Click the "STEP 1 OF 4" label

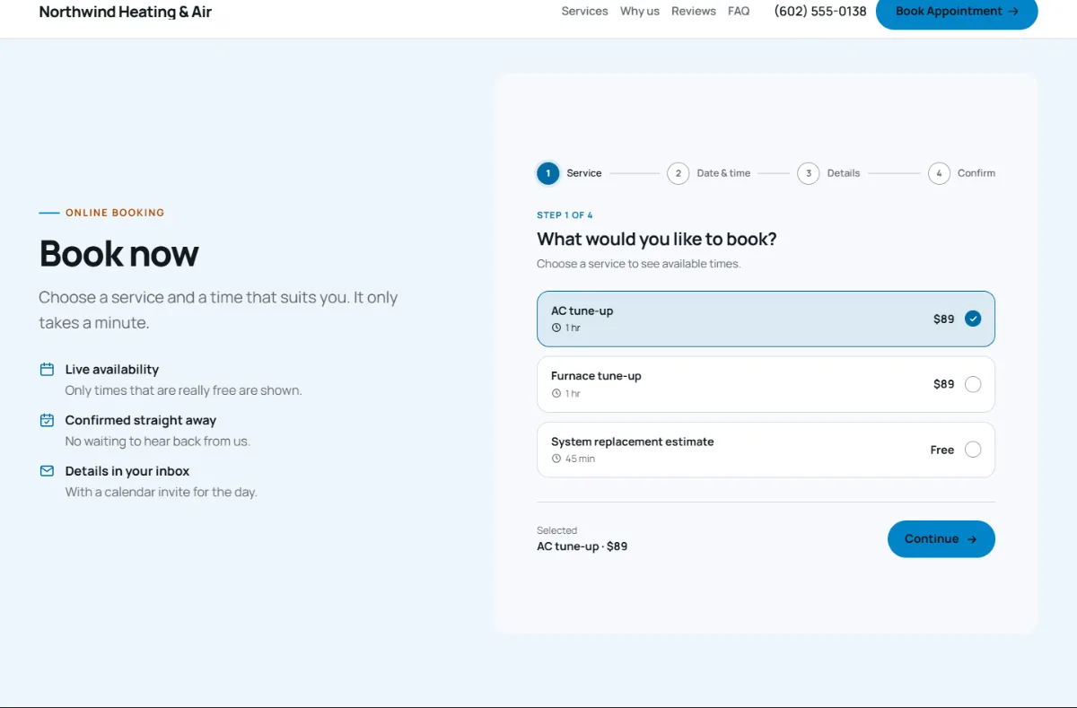[565, 215]
